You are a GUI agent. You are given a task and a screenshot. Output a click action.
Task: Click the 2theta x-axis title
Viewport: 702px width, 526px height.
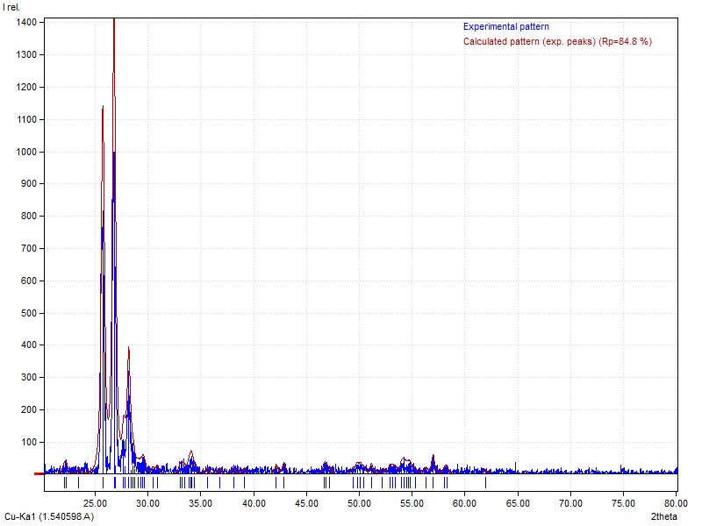click(663, 516)
